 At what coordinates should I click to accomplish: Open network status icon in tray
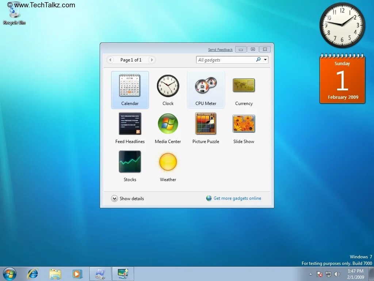pyautogui.click(x=328, y=274)
